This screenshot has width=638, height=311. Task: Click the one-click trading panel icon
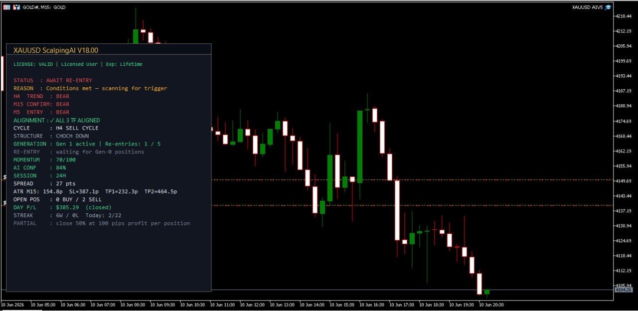(x=6, y=7)
